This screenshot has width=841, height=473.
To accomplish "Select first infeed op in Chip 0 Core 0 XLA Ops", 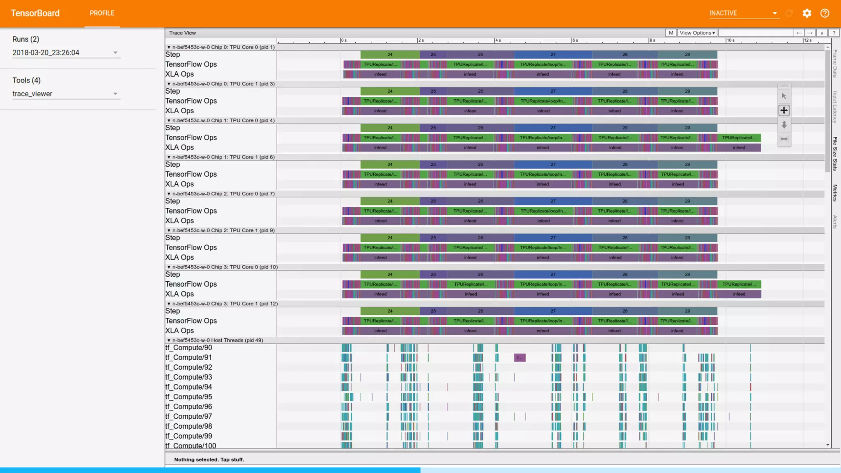I will coord(380,74).
